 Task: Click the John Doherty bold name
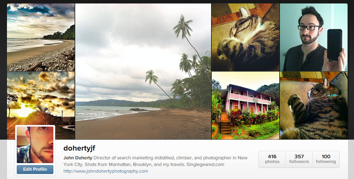click(x=78, y=158)
